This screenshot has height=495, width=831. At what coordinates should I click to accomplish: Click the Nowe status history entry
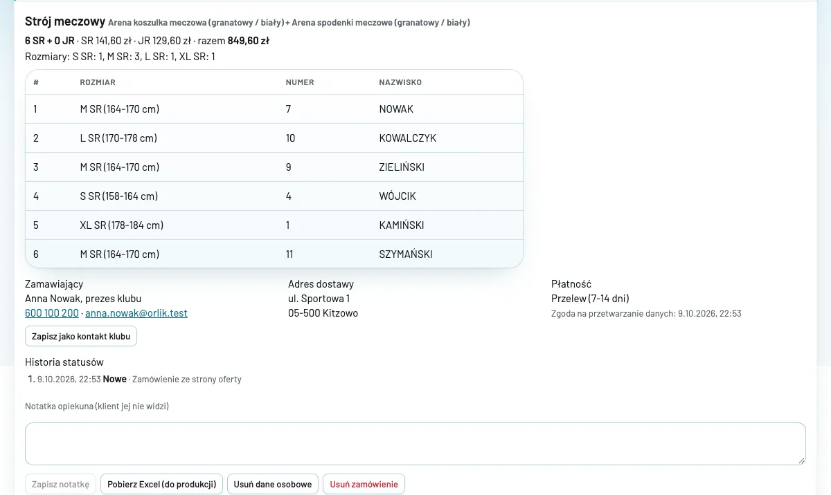coord(139,380)
